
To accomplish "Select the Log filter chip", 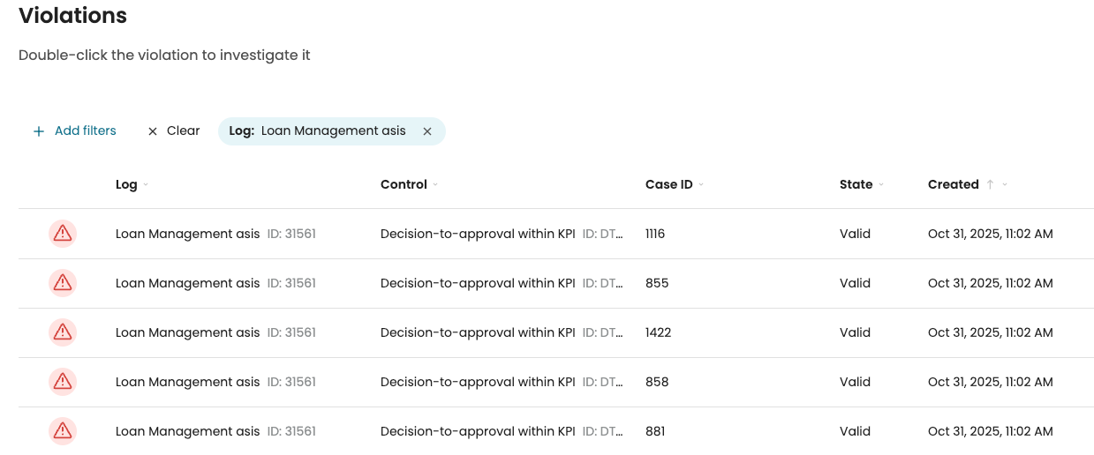I will [317, 131].
